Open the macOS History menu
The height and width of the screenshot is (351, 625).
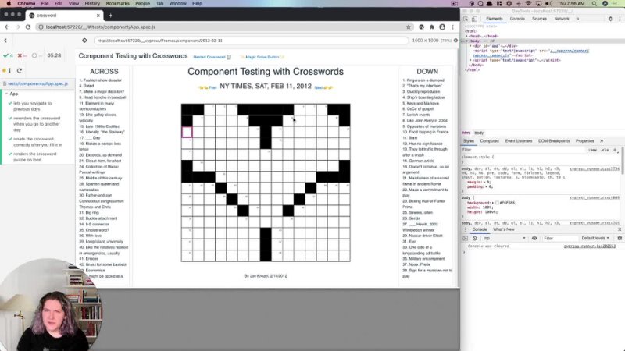pos(92,4)
